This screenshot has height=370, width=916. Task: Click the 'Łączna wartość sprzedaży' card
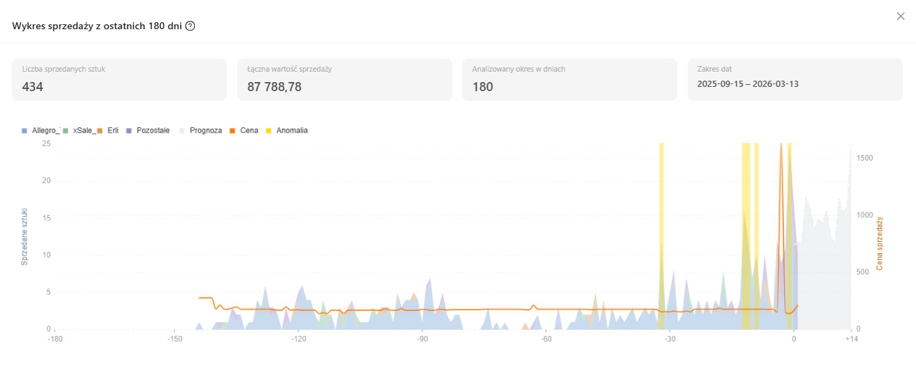pos(344,79)
